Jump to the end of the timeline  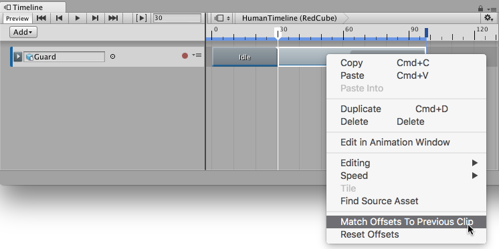(113, 18)
